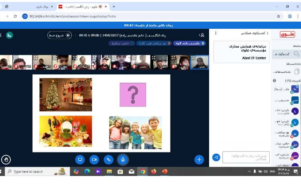This screenshot has height=192, width=301.
Task: Open the gear manage users menu
Action: pyautogui.click(x=275, y=81)
